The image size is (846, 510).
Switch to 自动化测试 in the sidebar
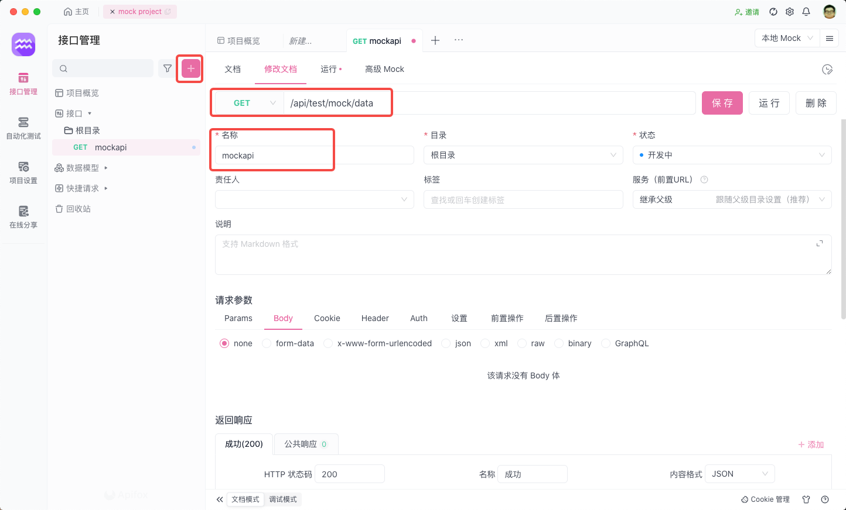[x=23, y=128]
